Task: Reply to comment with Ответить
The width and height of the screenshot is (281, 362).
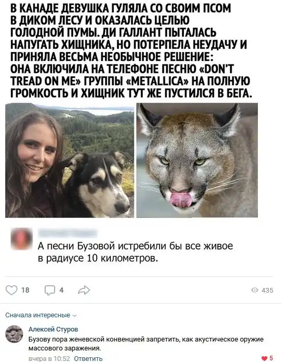Action: tap(88, 358)
